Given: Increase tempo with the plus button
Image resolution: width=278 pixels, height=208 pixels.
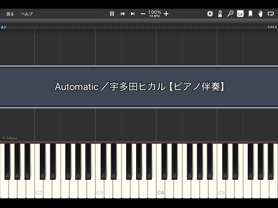Looking at the screenshot, I should 166,14.
